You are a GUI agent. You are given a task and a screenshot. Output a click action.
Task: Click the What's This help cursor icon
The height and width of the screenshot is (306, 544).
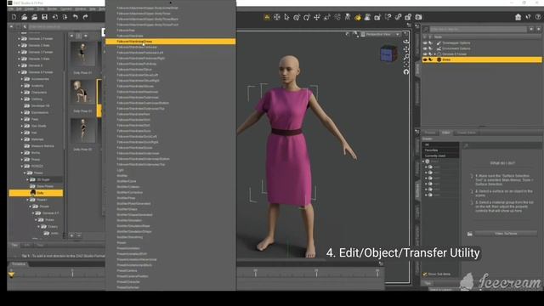point(528,17)
